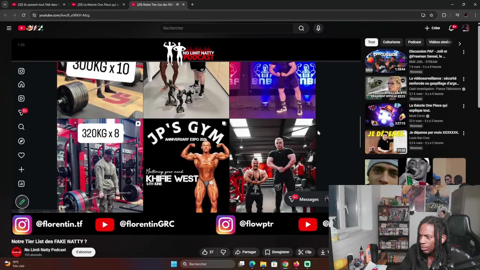Open options for La vidéosurveillance video
This screenshot has height=270, width=480.
tap(463, 79)
